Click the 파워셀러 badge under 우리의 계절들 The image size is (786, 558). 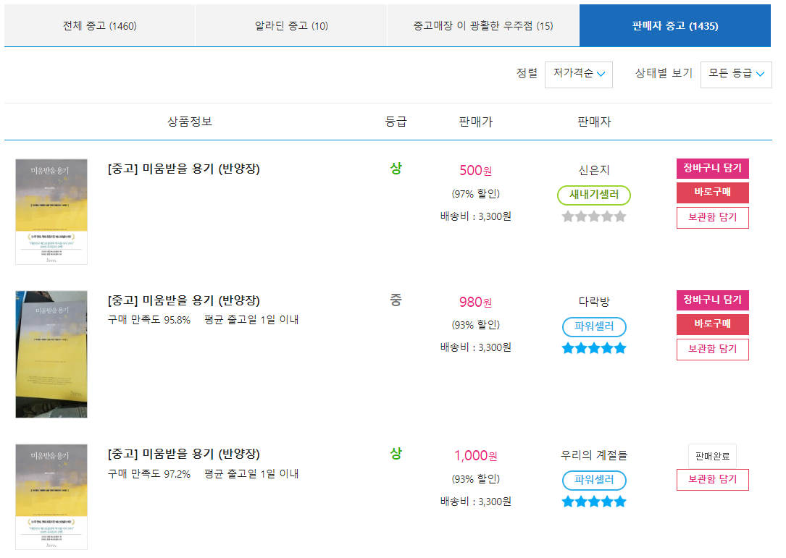(593, 480)
